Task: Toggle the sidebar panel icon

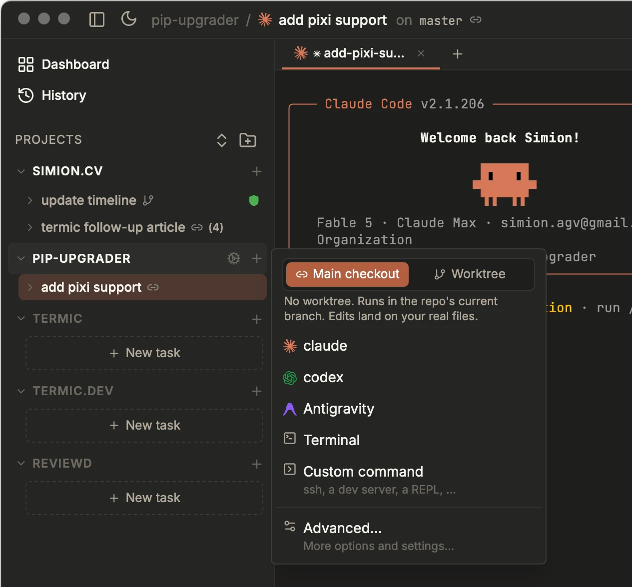Action: click(96, 19)
